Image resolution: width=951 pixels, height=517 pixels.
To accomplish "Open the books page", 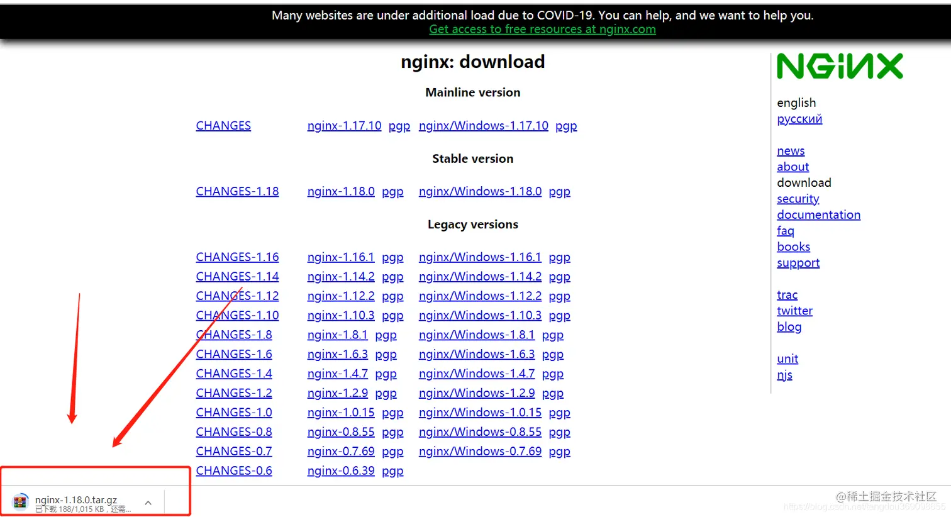I will tap(794, 247).
